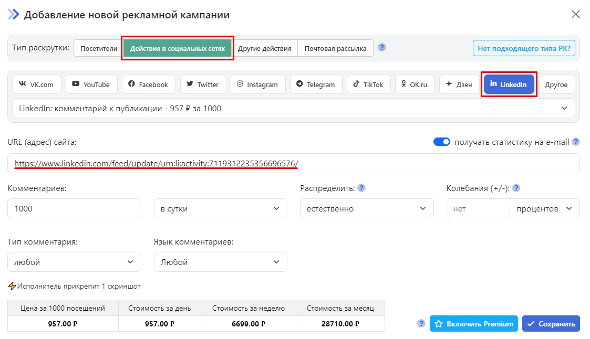Pick the Facebook network button
The width and height of the screenshot is (590, 339).
tap(148, 84)
